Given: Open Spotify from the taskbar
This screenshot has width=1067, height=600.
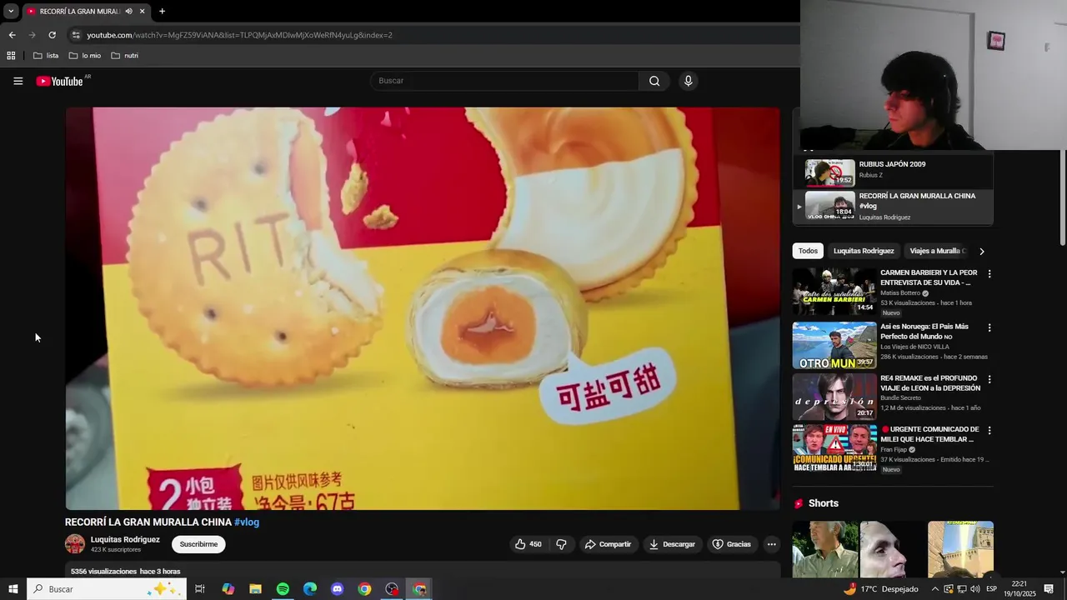Looking at the screenshot, I should 283,589.
